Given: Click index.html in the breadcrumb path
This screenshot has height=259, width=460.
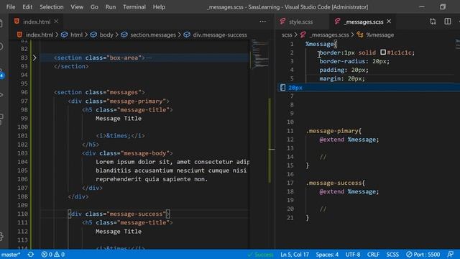Looking at the screenshot, I should tap(40, 35).
